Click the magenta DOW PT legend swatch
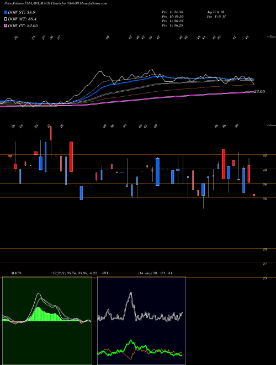The image size is (276, 365). [x=6, y=25]
